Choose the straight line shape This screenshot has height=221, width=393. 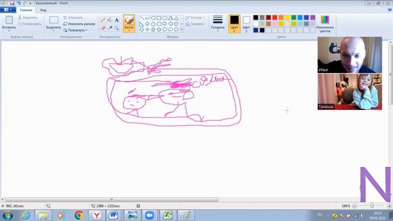pos(142,18)
